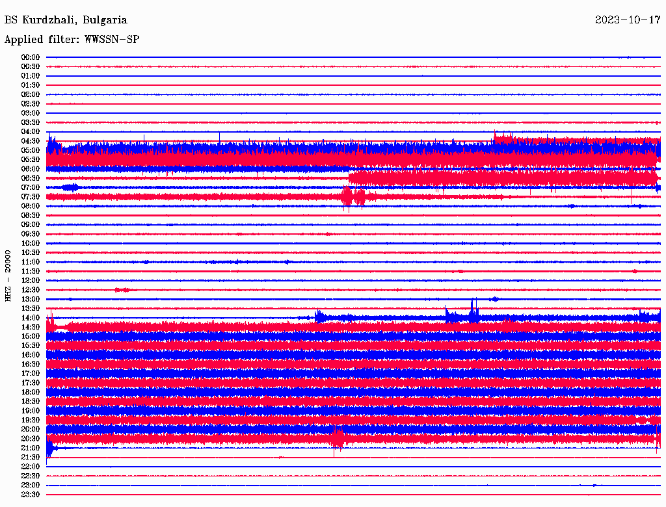This screenshot has height=507, width=666.
Task: Select the 16:30 time label
Action: point(30,365)
